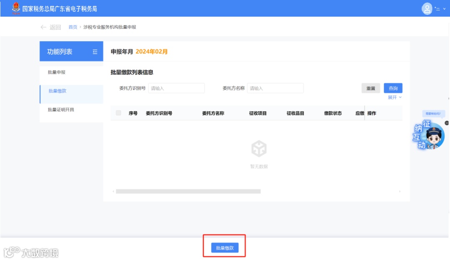Open the user avatar in the top bar
The image size is (450, 261).
pos(427,9)
